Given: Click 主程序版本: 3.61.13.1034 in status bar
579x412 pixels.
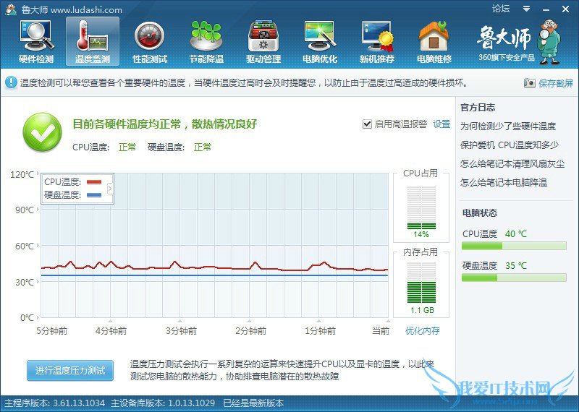Looking at the screenshot, I should coord(55,403).
